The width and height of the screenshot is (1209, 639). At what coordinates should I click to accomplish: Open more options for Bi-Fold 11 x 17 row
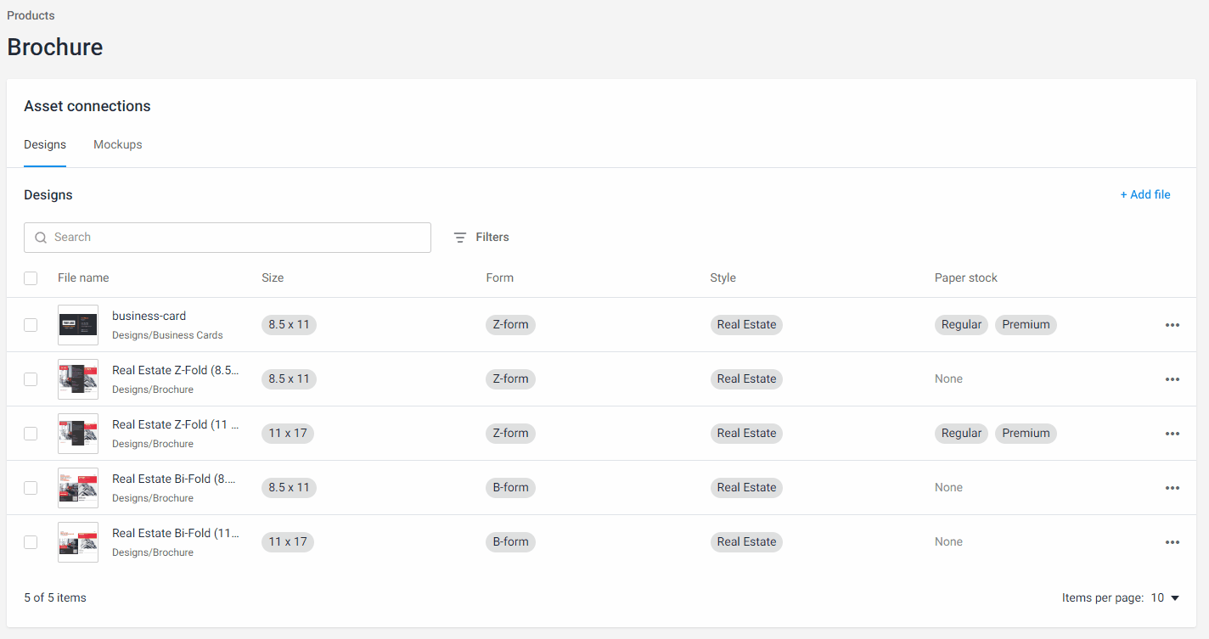click(1172, 542)
